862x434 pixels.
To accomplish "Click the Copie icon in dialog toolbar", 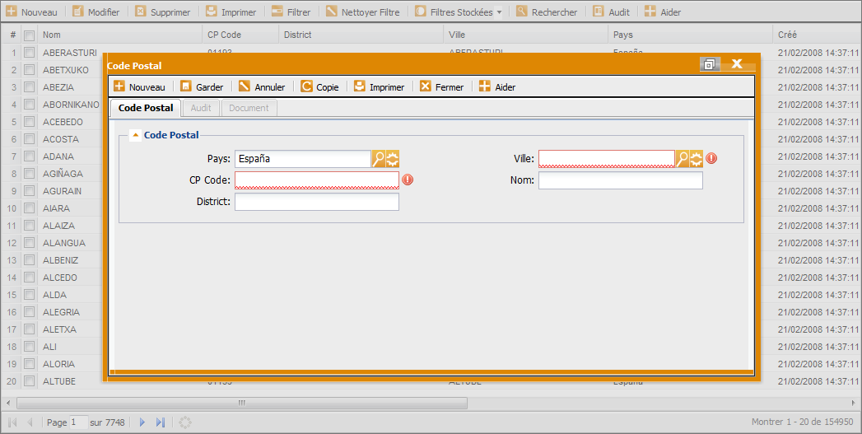I will tap(307, 86).
